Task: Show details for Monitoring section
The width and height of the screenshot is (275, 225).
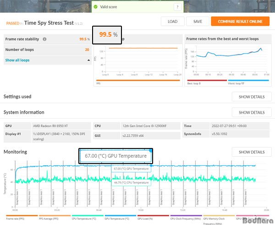Action: (251, 152)
